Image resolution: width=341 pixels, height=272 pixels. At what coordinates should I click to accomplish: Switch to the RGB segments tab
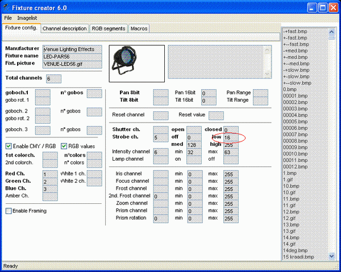[x=108, y=28]
